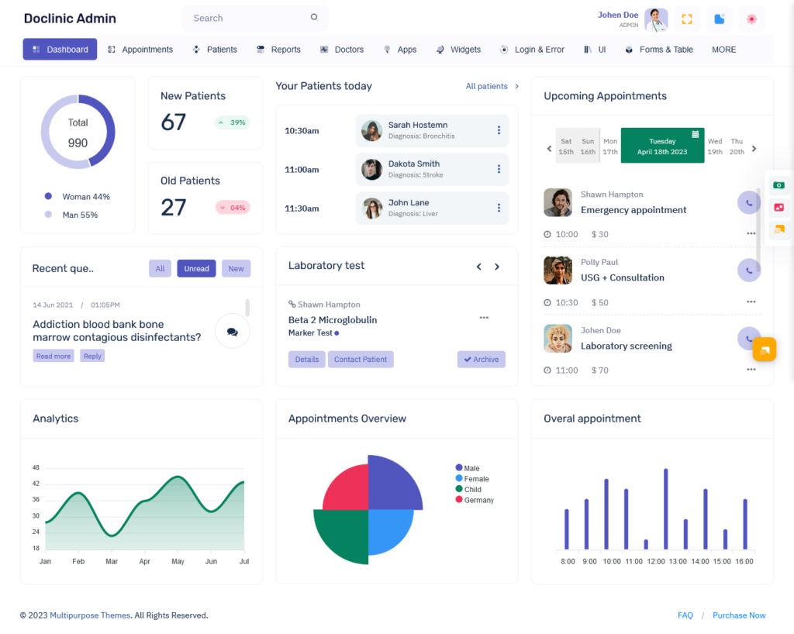Toggle fullscreen mode icon in header
The height and width of the screenshot is (634, 794).
[687, 19]
